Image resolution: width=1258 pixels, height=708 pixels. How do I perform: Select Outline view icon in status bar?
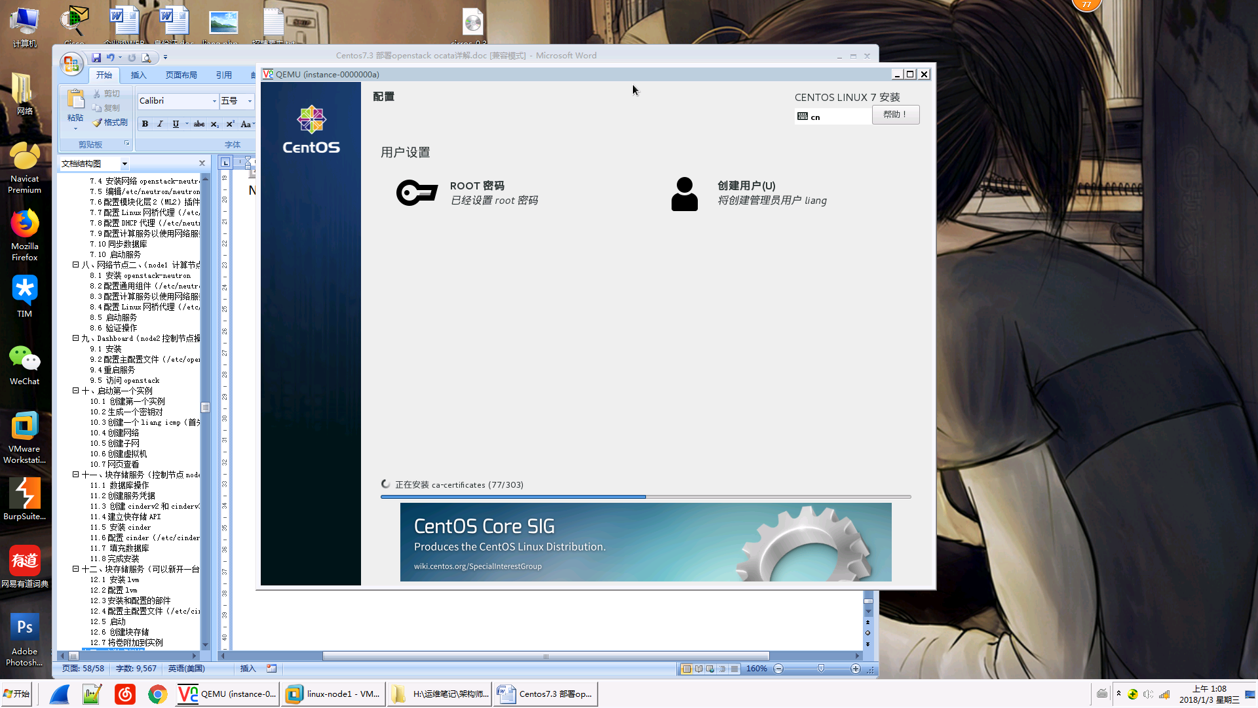click(722, 669)
